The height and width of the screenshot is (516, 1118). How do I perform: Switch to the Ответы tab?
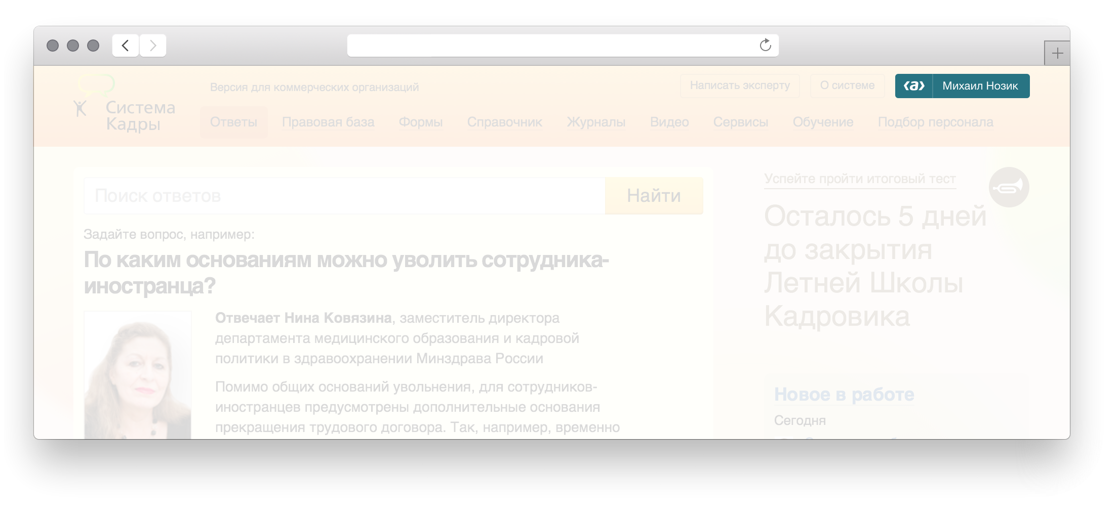tap(233, 122)
